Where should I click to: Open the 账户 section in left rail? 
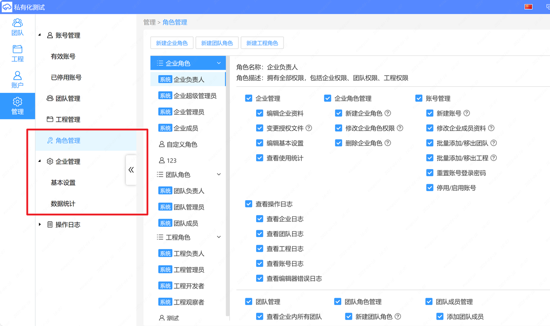tap(18, 80)
